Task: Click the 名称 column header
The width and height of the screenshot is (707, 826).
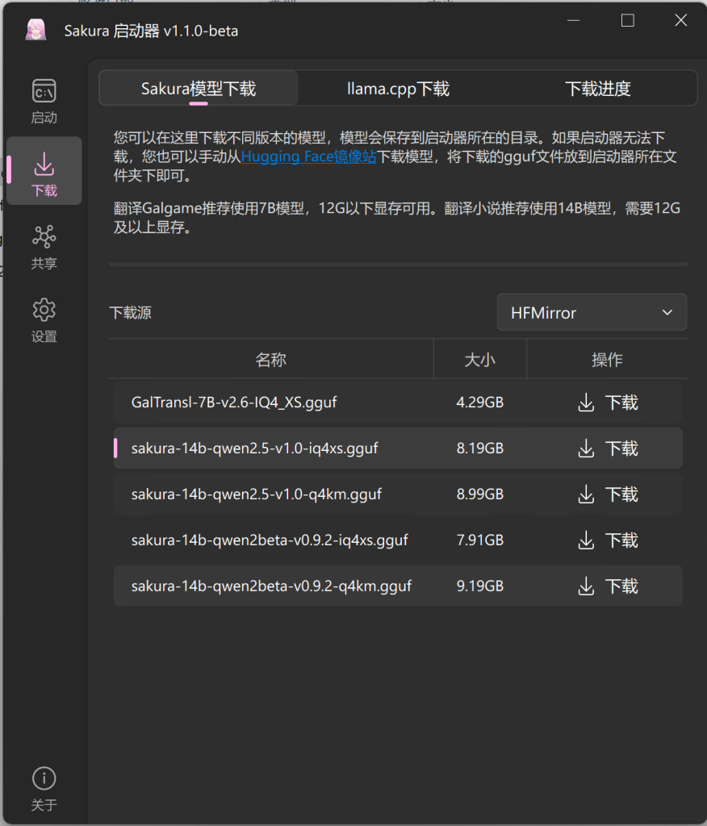Action: 271,360
